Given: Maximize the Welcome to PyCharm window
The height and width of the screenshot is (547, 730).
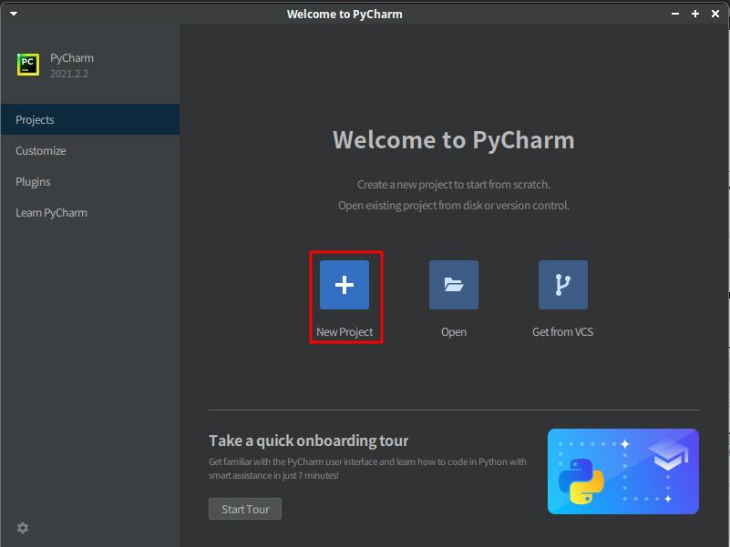Looking at the screenshot, I should tap(695, 14).
